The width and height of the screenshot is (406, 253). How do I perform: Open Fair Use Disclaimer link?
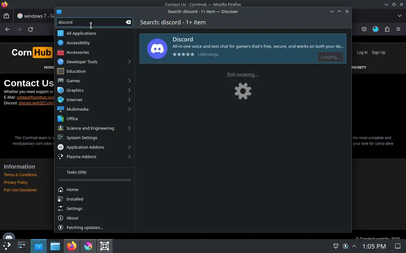[20, 190]
